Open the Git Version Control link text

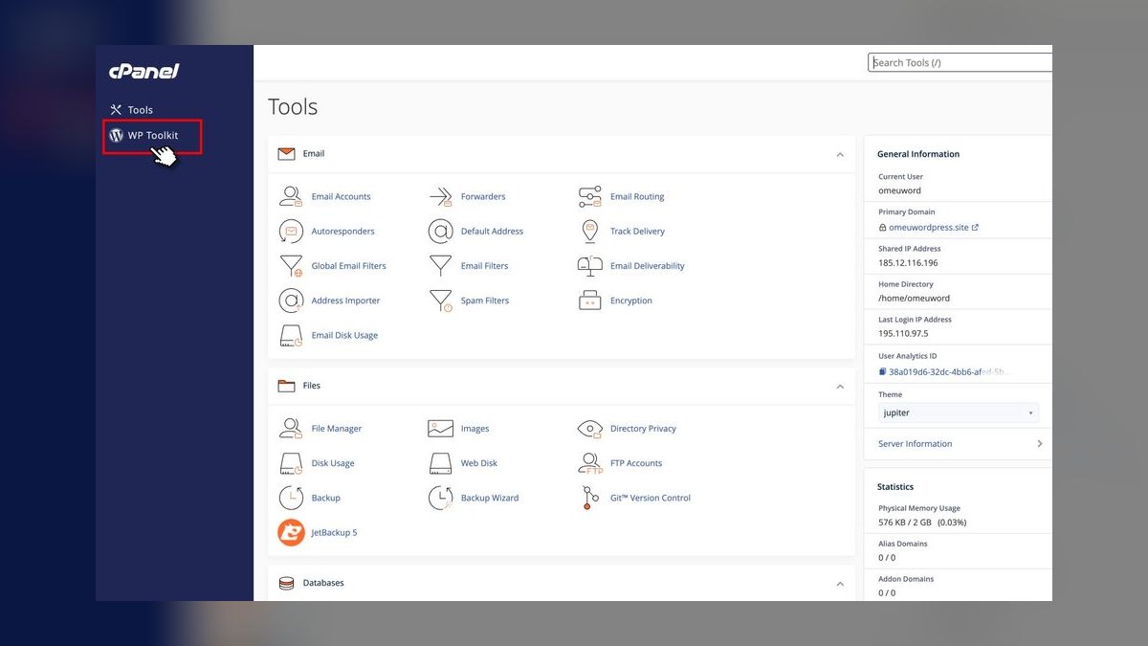[651, 498]
